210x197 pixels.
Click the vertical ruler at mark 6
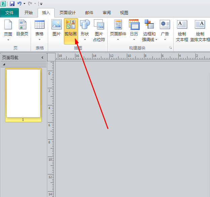click(x=49, y=125)
